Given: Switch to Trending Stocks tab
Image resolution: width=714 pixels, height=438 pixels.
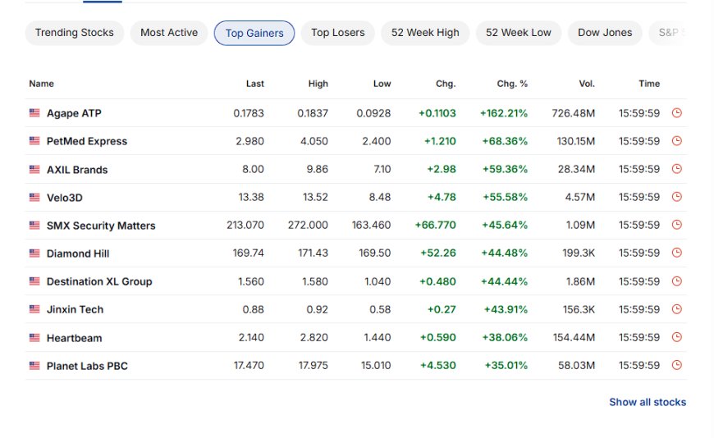Looking at the screenshot, I should coord(75,33).
